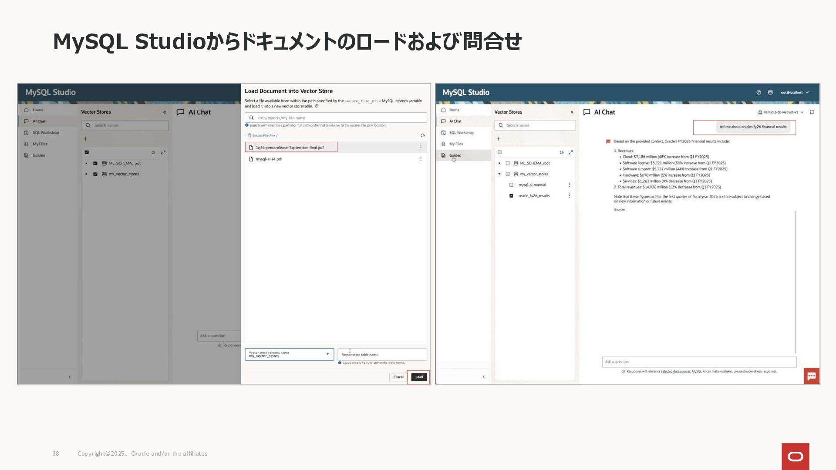Open the highlighted Guides menu item

click(455, 155)
